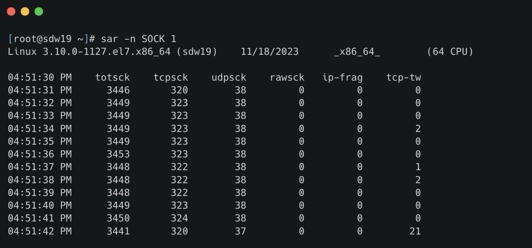
Task: Click the udpsck value 37
Action: pos(240,231)
